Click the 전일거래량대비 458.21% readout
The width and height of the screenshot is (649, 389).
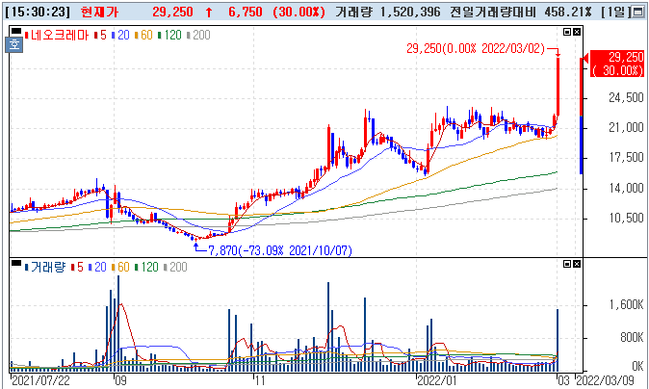coord(521,12)
